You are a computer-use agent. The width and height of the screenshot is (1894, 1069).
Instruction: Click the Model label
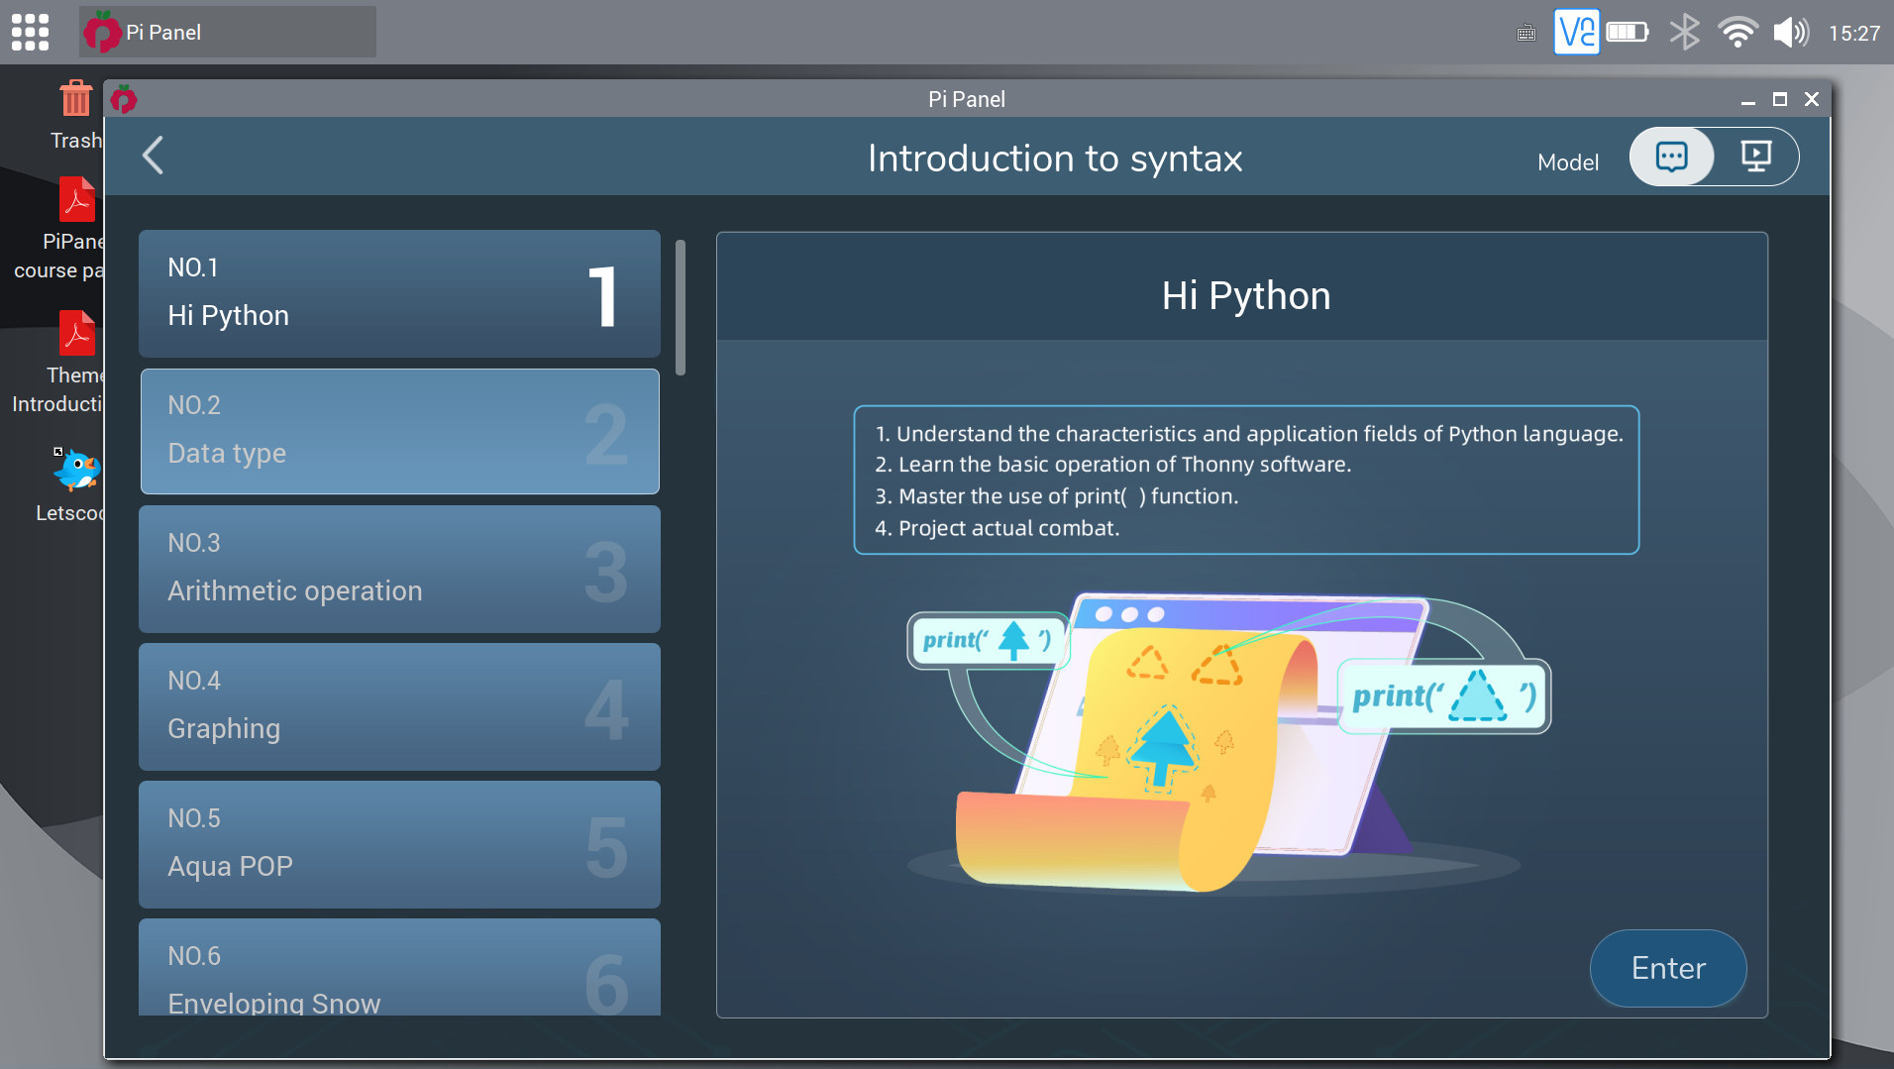pyautogui.click(x=1568, y=162)
